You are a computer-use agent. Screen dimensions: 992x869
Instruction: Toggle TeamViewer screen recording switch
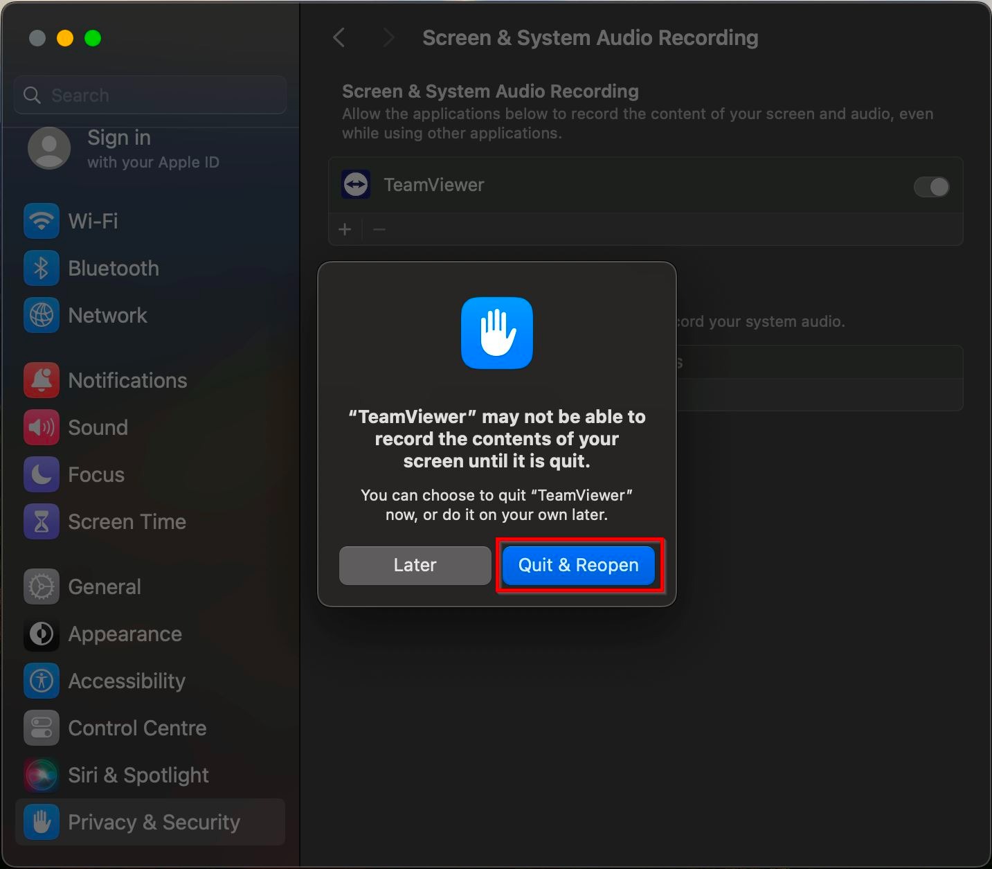(x=931, y=186)
